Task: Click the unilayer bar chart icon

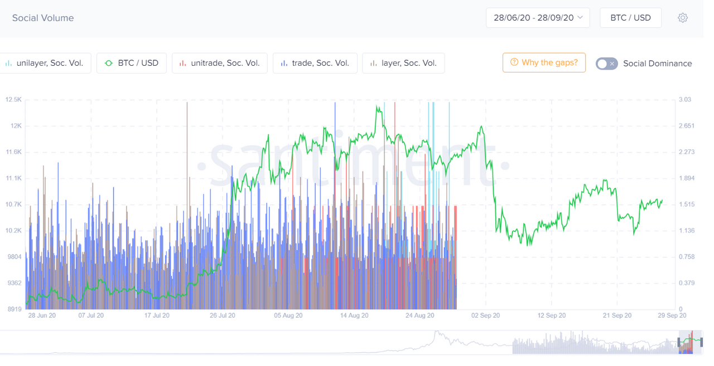Action: tap(8, 64)
